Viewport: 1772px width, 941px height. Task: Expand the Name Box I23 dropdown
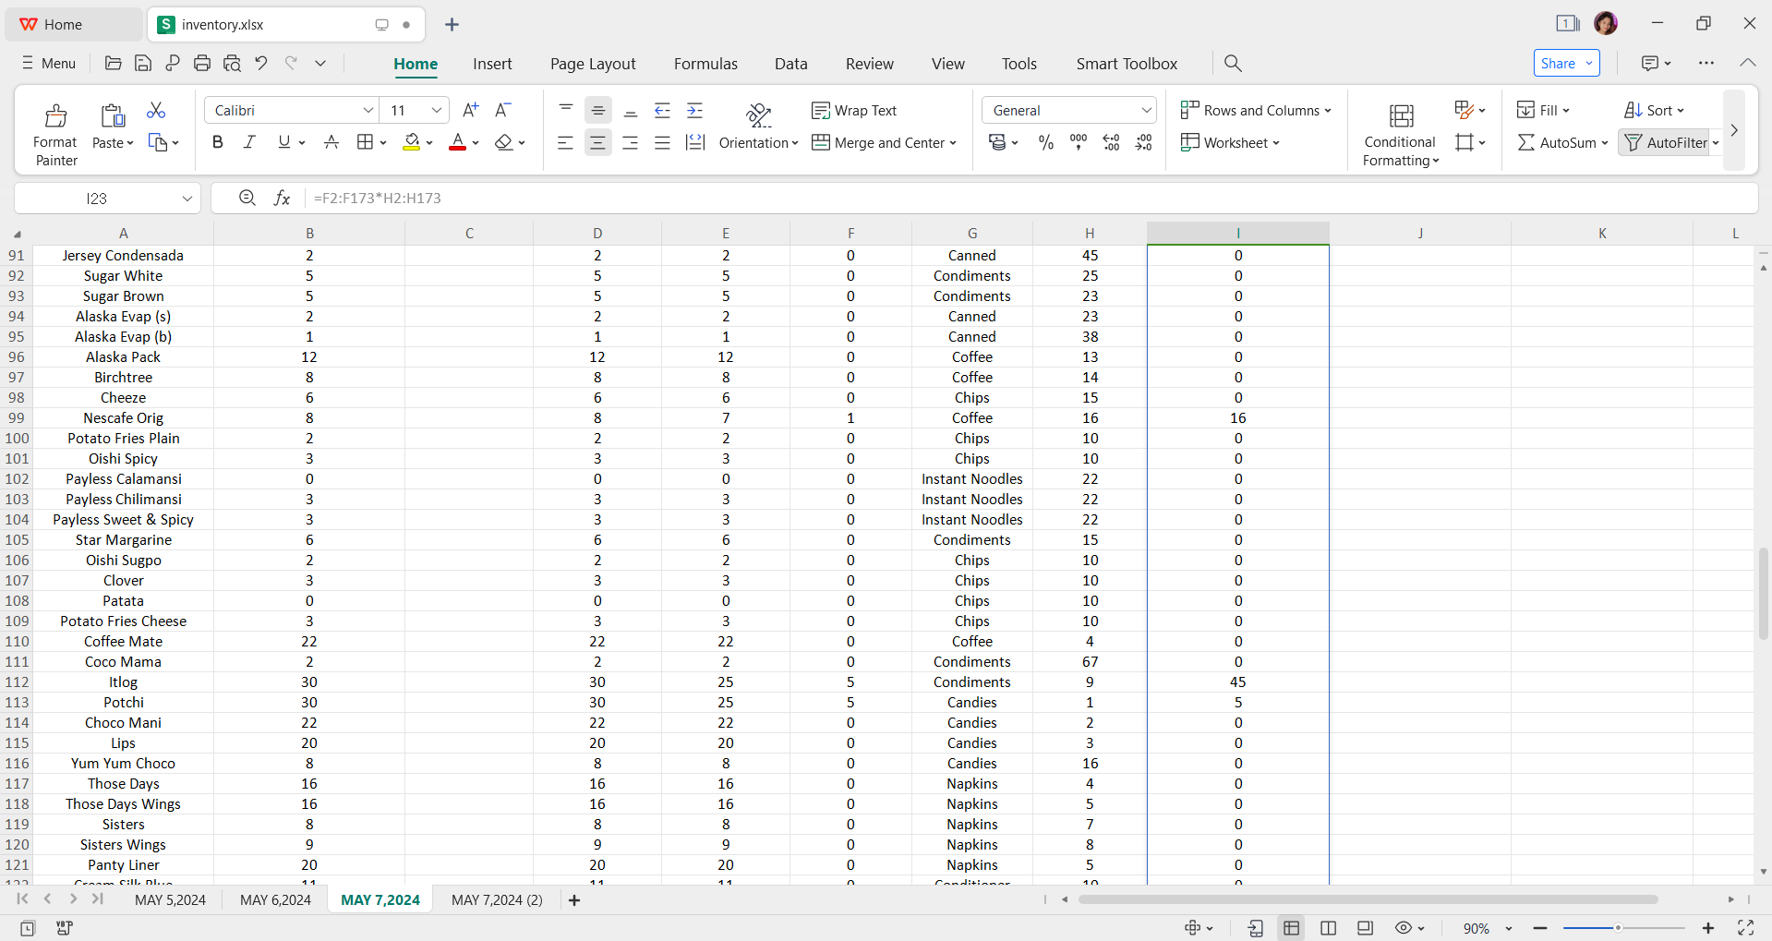pyautogui.click(x=187, y=198)
